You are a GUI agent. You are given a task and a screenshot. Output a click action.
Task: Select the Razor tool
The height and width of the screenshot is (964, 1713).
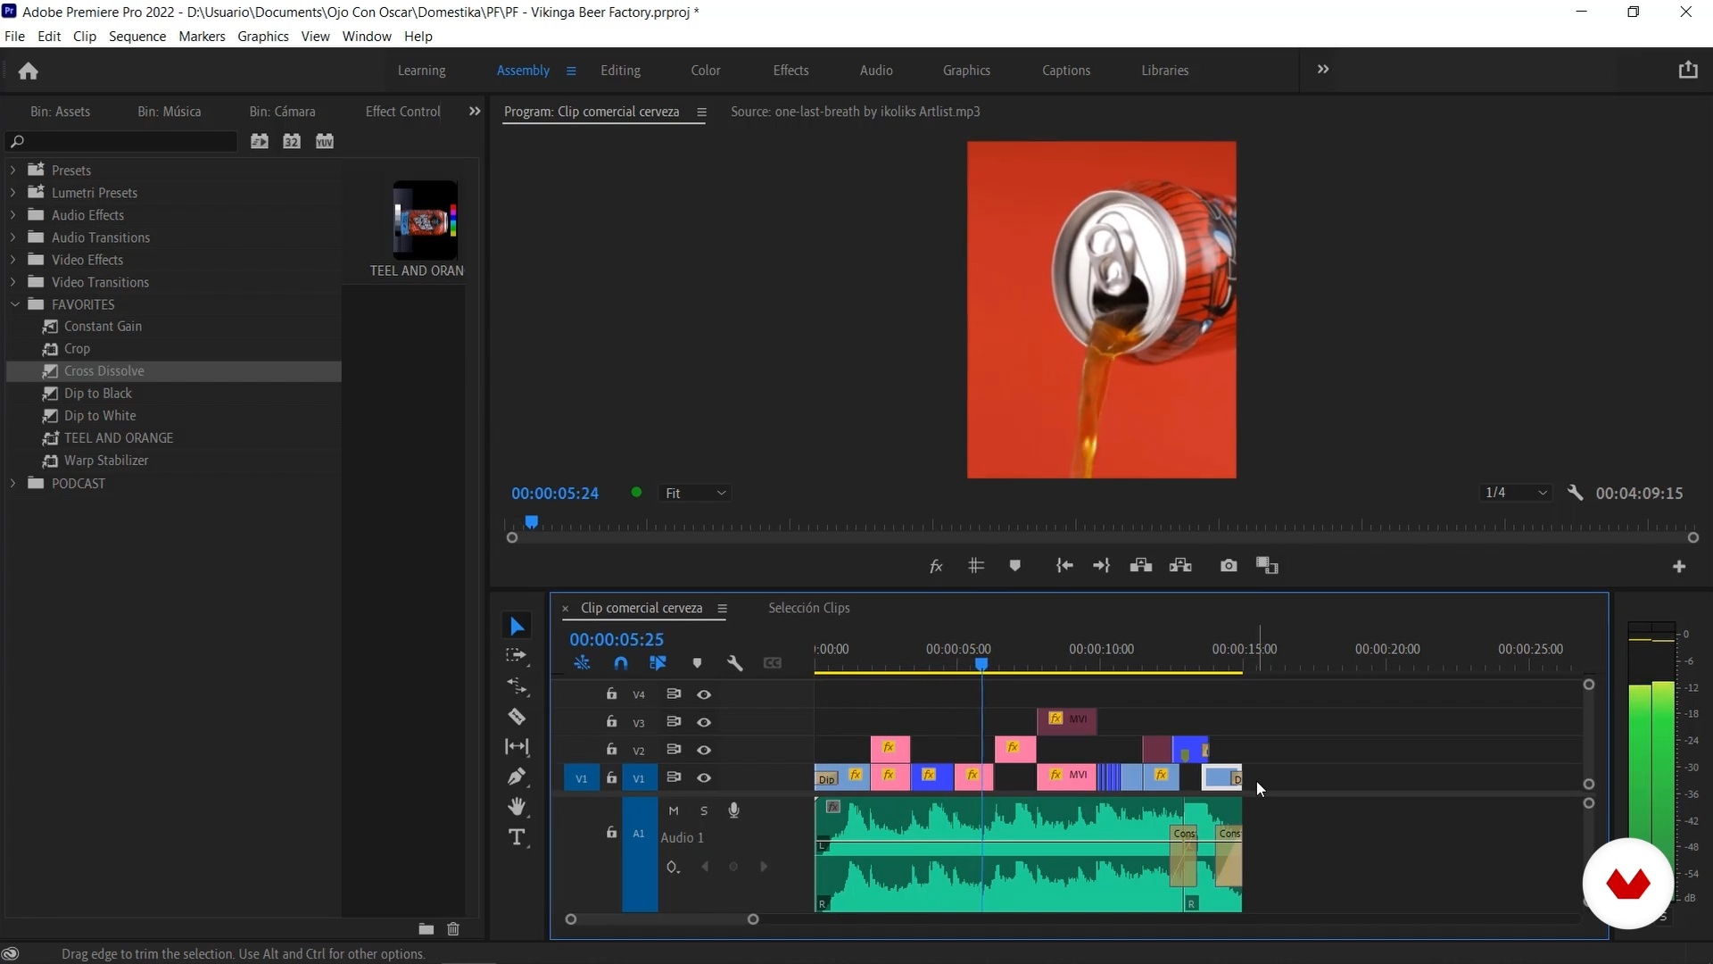517,717
